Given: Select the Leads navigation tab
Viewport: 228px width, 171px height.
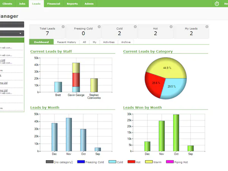Looking at the screenshot, I should (x=36, y=4).
